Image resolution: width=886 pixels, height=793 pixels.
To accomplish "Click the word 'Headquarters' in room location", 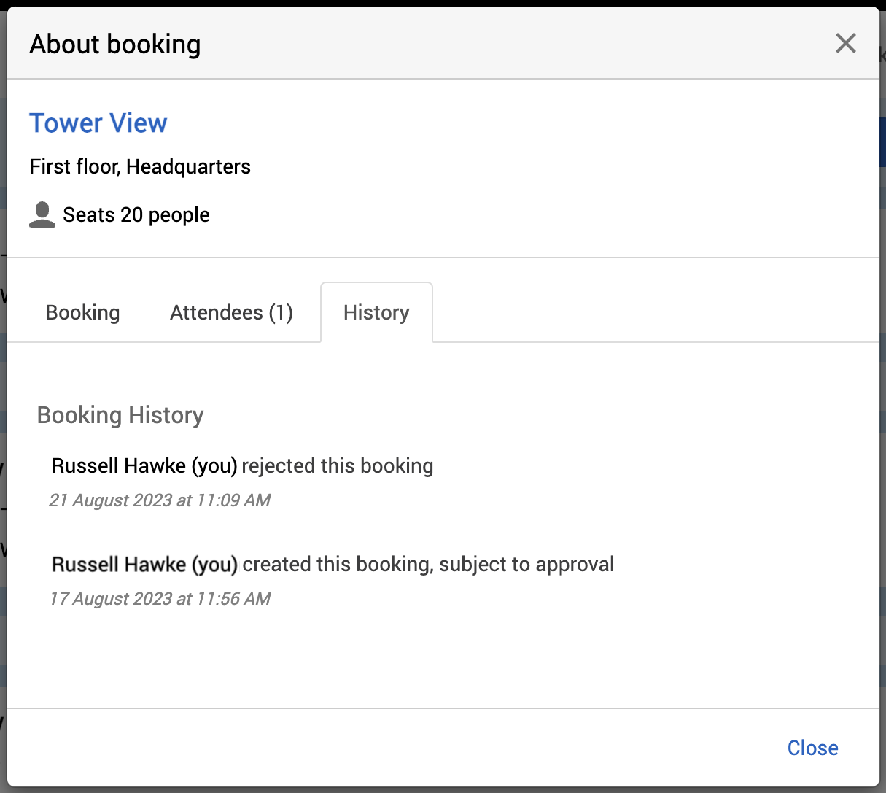I will coord(188,166).
